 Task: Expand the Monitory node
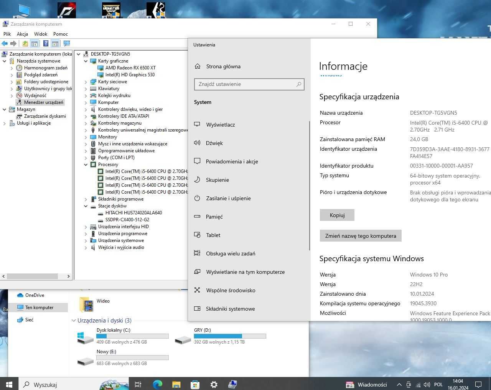coord(86,137)
